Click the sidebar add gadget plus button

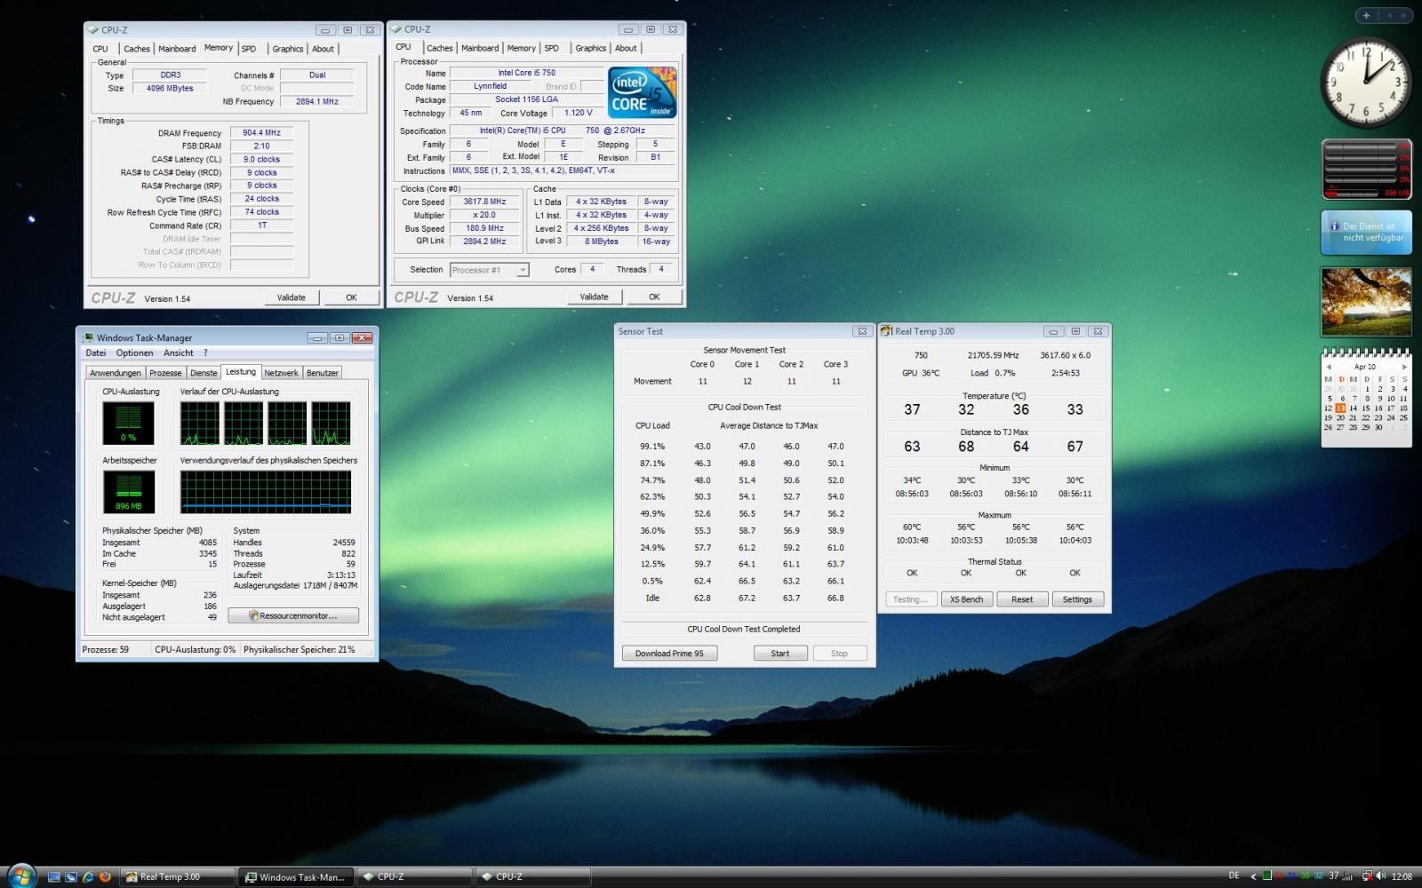[x=1366, y=15]
